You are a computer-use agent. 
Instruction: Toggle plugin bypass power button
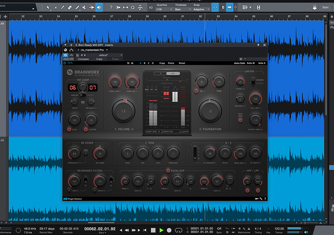click(65, 55)
